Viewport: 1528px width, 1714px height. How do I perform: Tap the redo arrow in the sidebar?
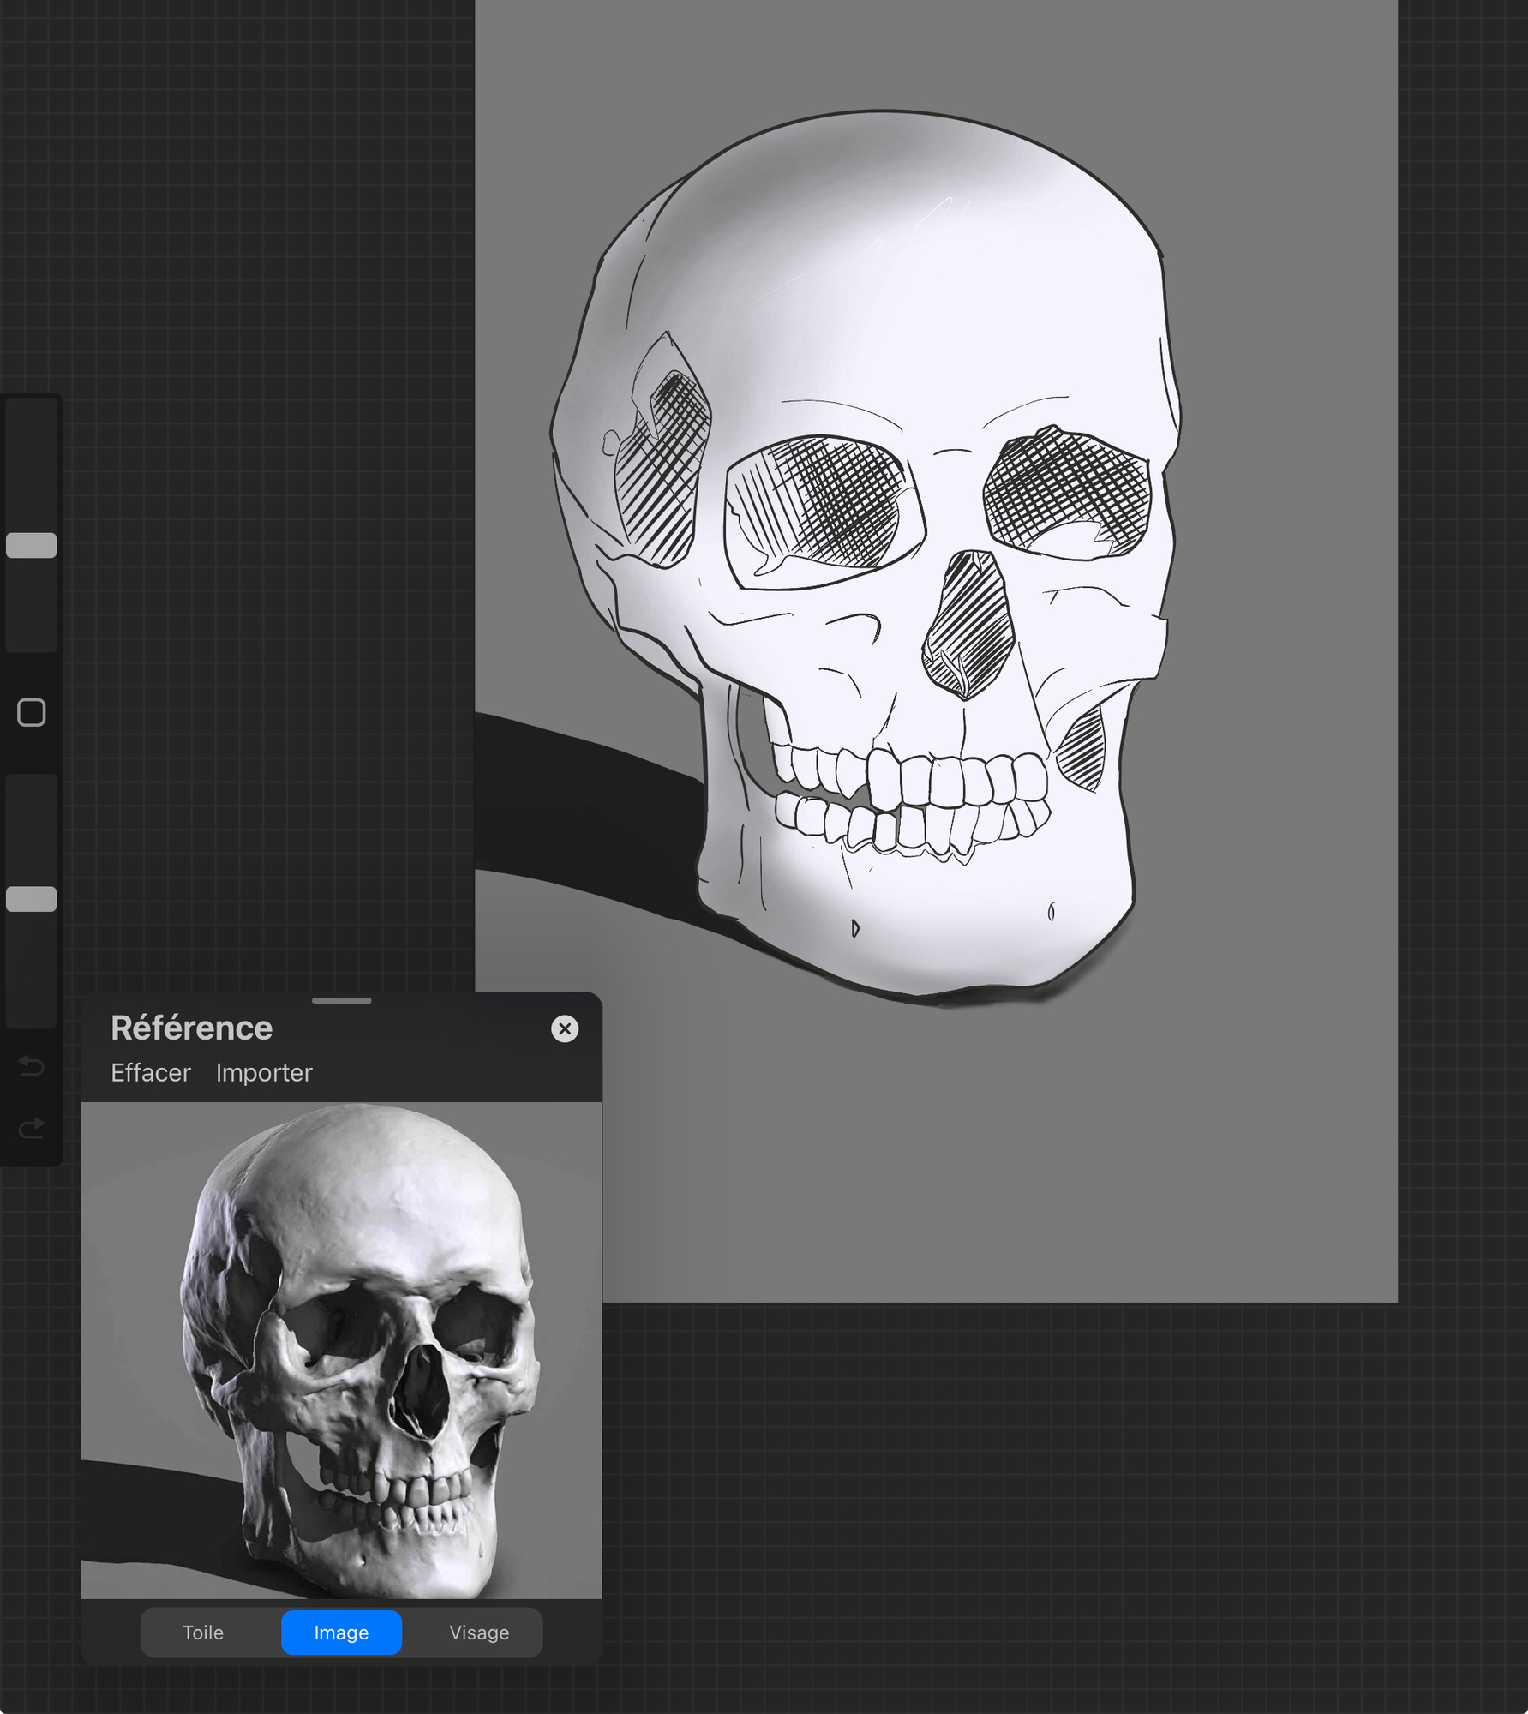coord(32,1128)
